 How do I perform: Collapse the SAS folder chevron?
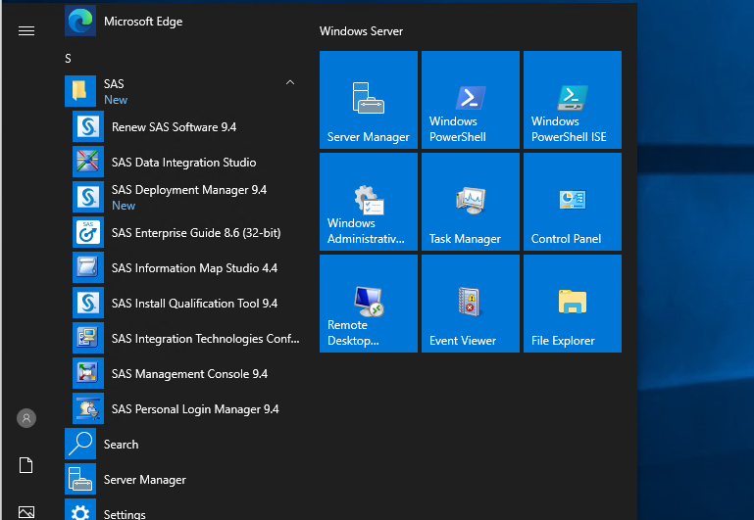290,84
